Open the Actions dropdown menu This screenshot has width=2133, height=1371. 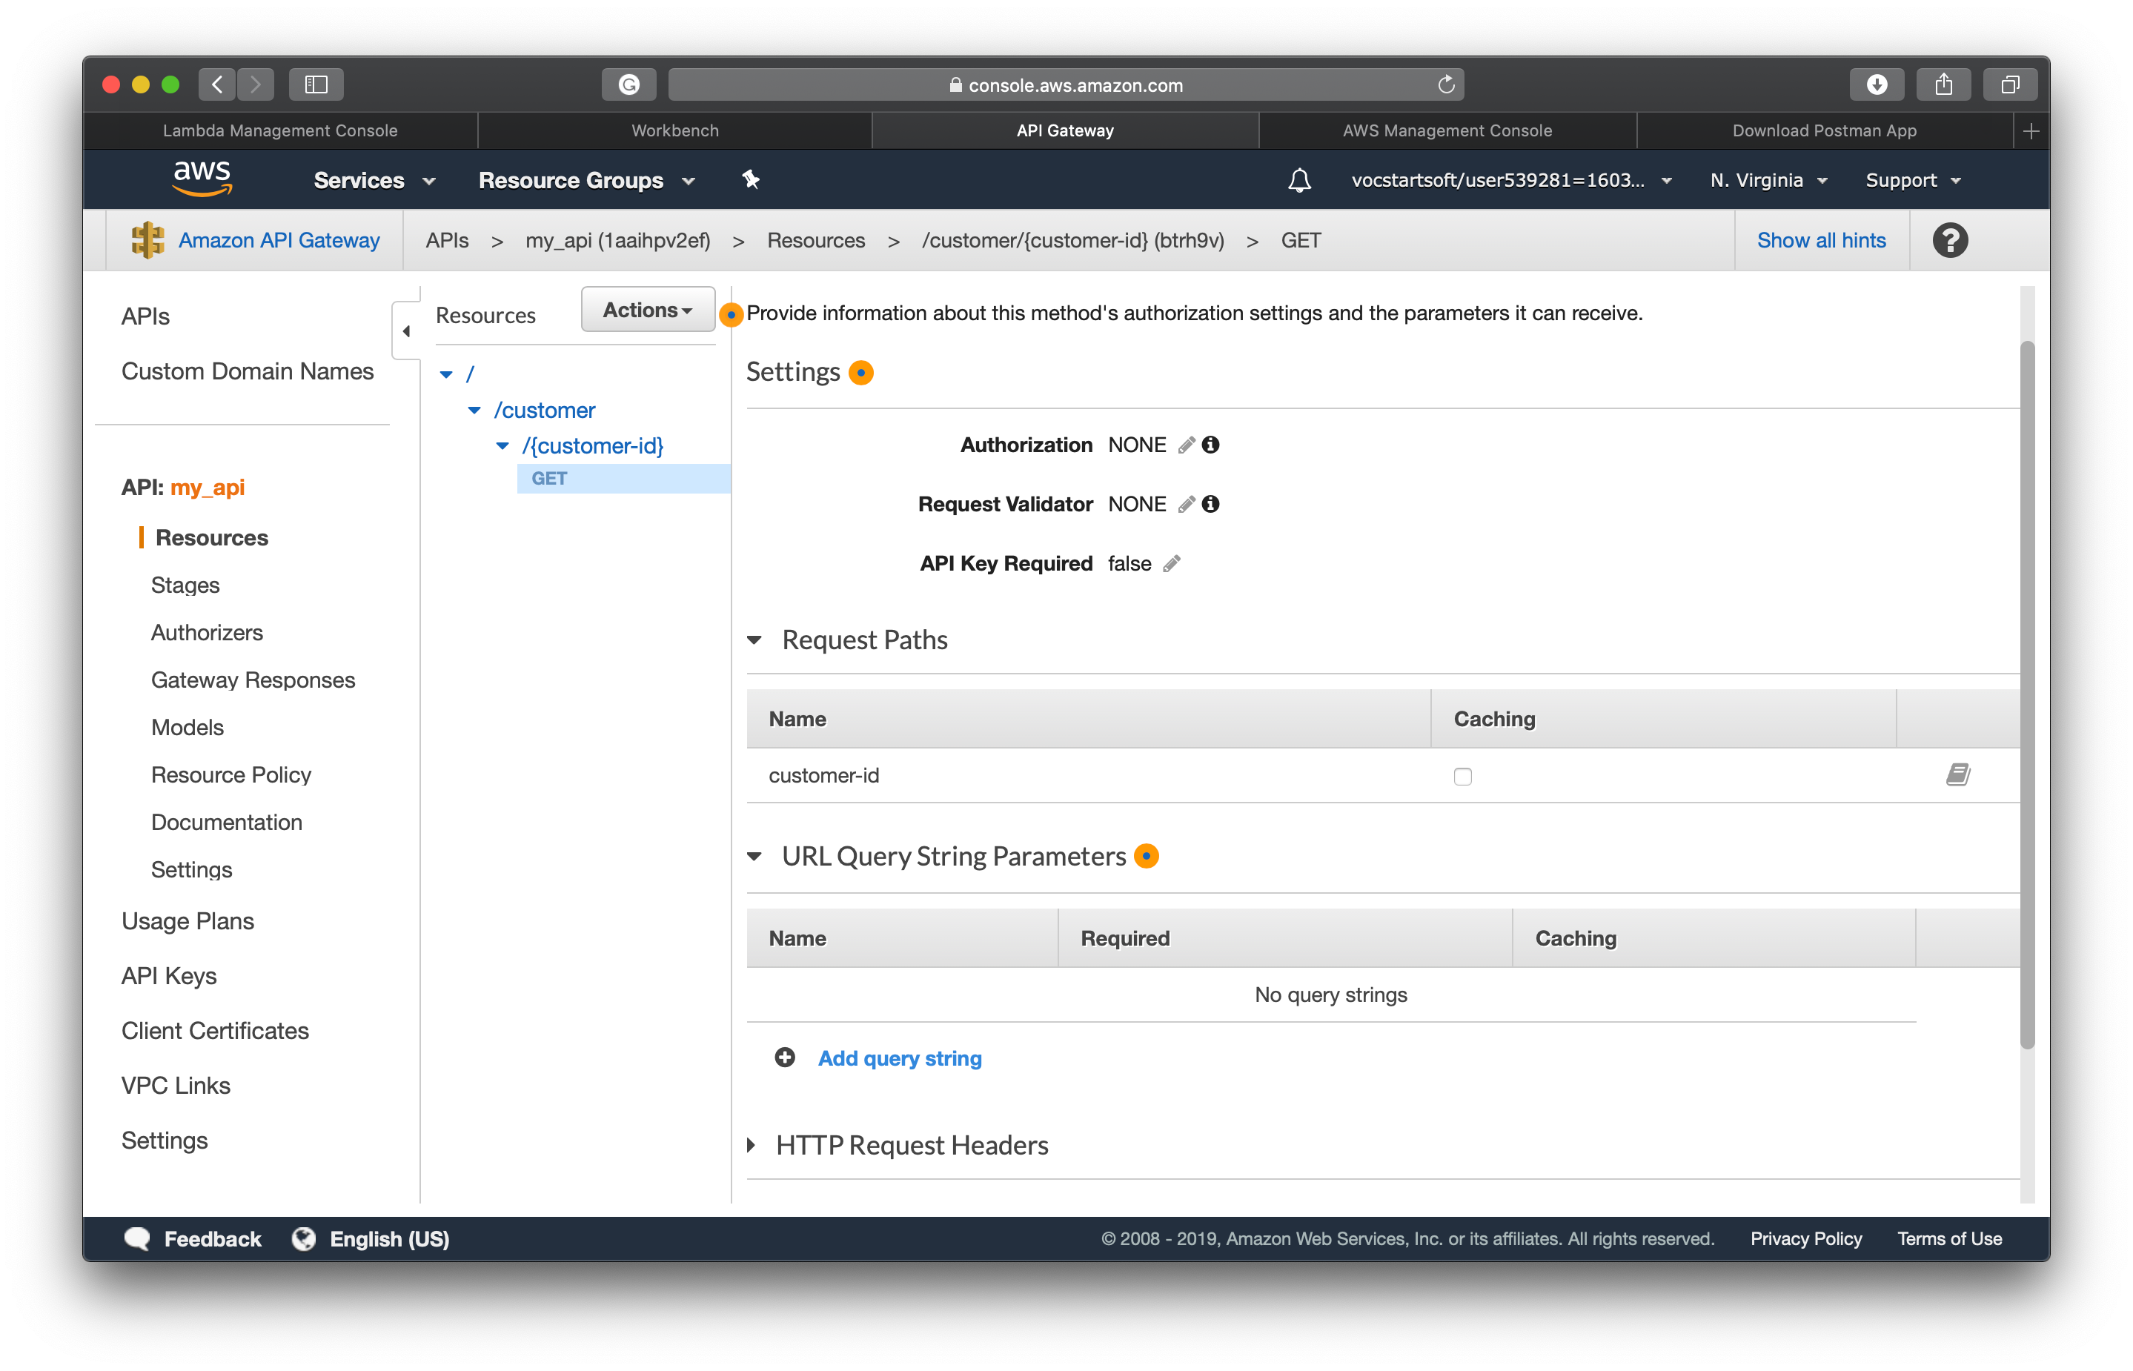(647, 309)
